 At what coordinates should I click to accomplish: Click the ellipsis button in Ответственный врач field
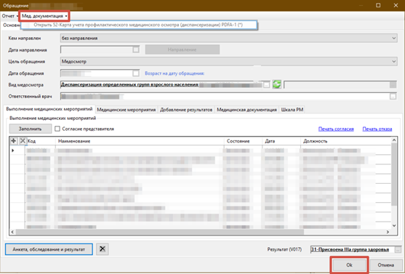[x=393, y=97]
